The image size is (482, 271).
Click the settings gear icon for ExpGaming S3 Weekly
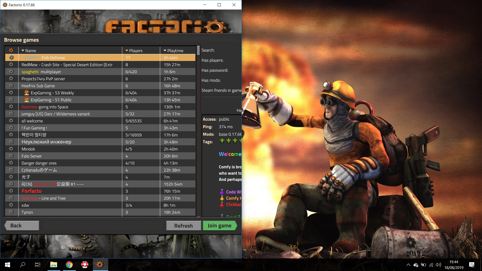(11, 92)
